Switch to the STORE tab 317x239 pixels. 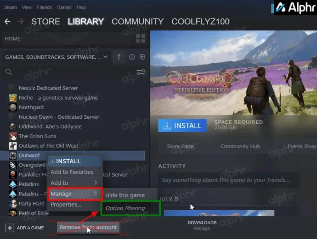click(x=45, y=22)
